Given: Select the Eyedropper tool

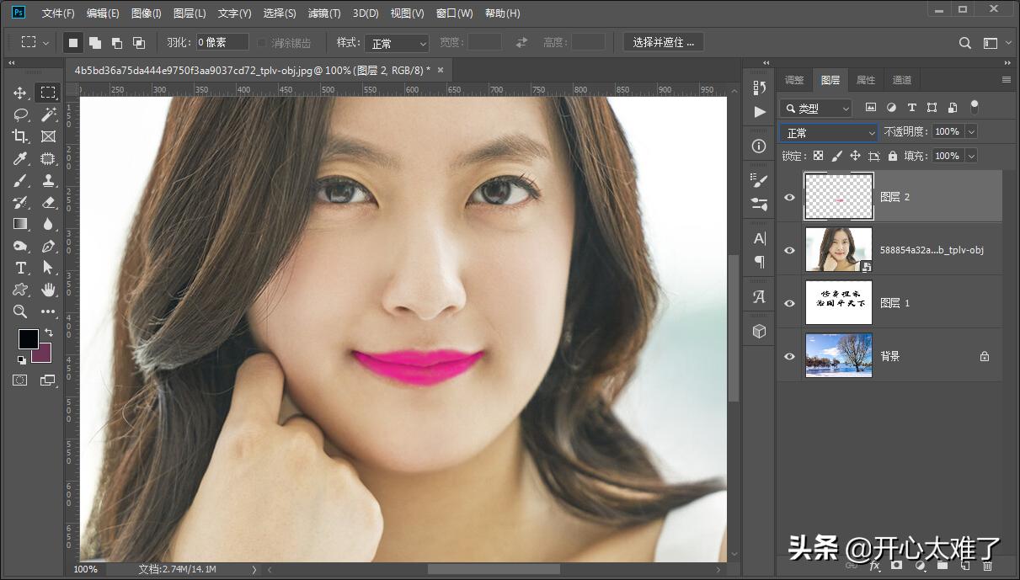Looking at the screenshot, I should (20, 158).
